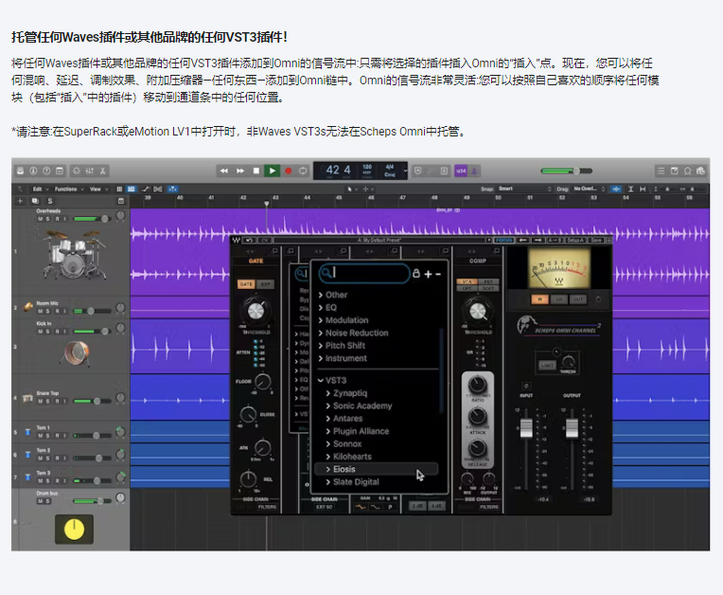The image size is (723, 595).
Task: Click the plugin search input field
Action: tap(363, 273)
